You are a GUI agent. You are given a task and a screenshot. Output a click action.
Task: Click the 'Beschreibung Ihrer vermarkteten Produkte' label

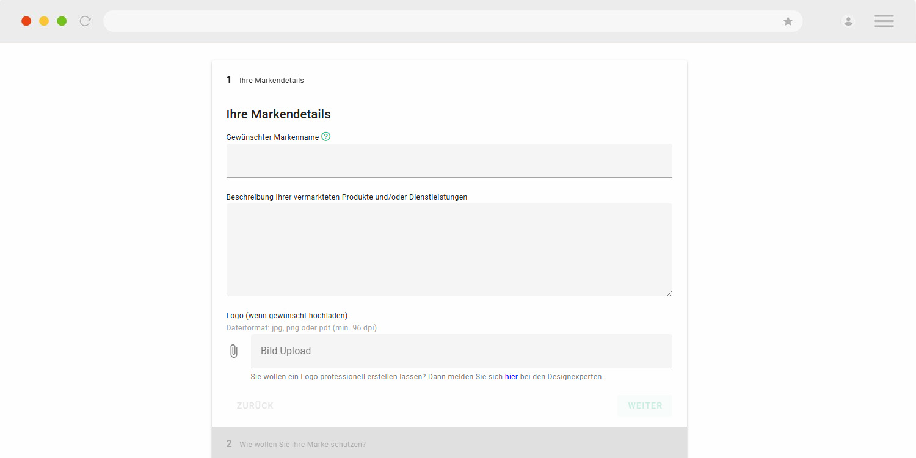click(x=347, y=197)
